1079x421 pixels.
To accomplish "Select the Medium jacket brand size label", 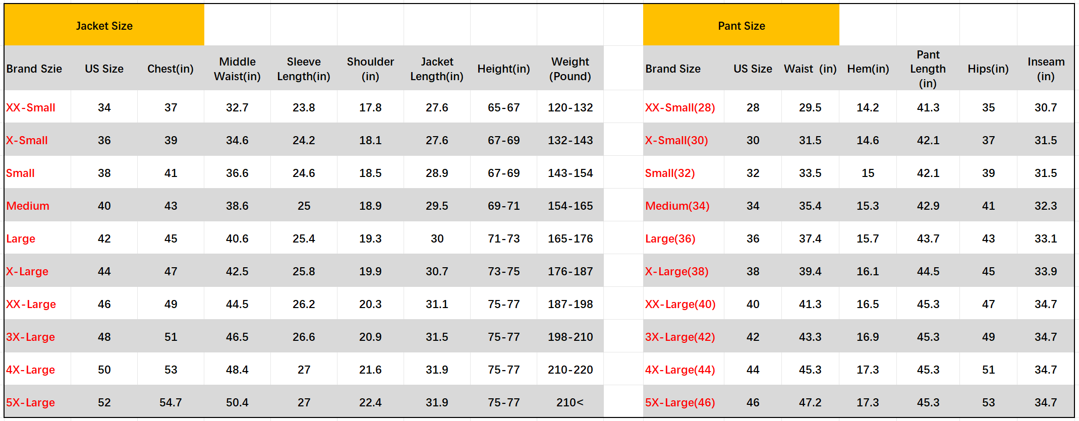I will (28, 206).
